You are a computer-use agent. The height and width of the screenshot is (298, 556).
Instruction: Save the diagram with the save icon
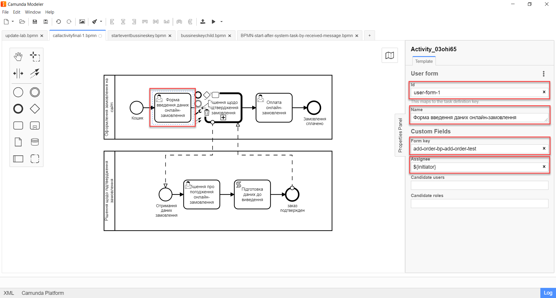coord(35,22)
